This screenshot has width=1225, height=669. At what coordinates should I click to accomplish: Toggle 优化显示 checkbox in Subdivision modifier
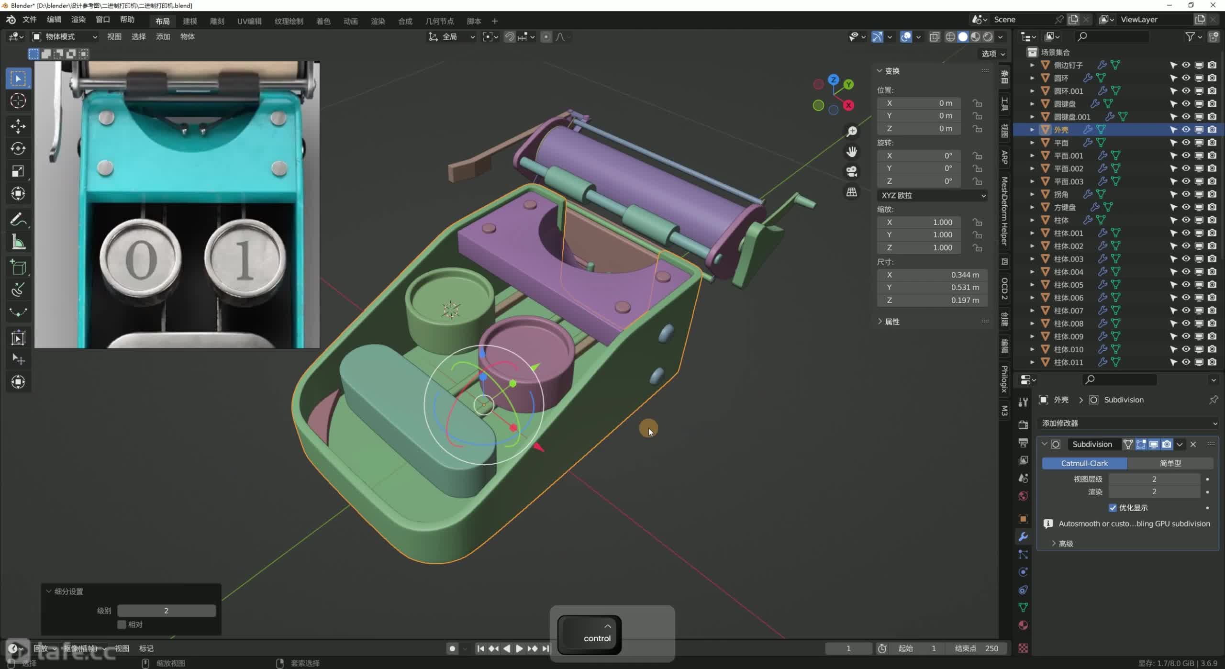point(1113,508)
